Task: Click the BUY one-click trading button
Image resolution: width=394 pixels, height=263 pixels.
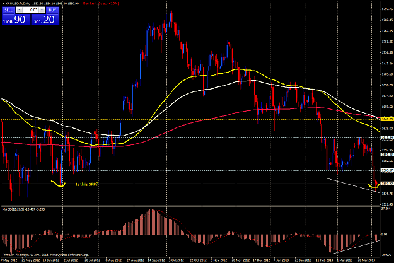Action: coord(52,10)
